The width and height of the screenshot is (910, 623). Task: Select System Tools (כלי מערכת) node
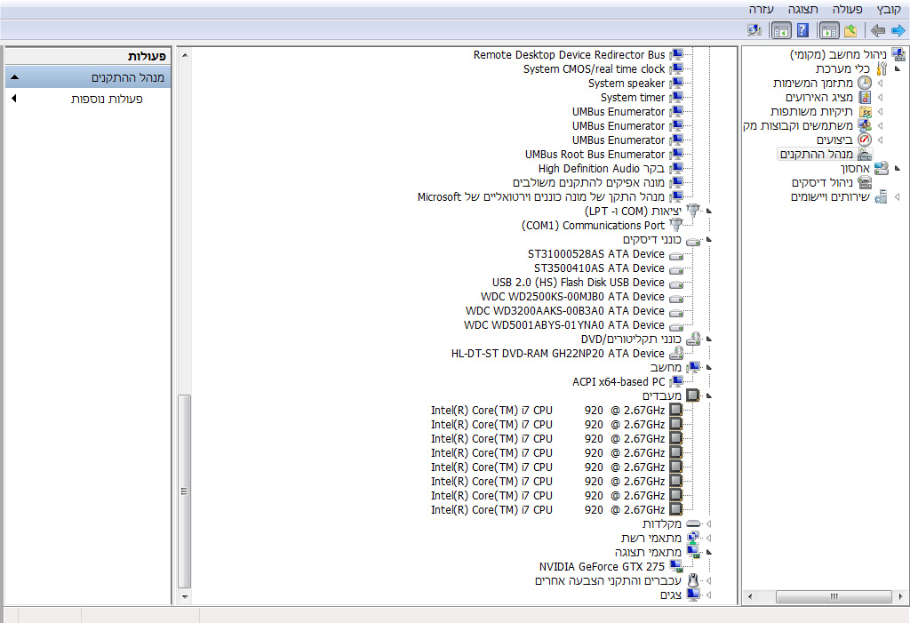[842, 69]
